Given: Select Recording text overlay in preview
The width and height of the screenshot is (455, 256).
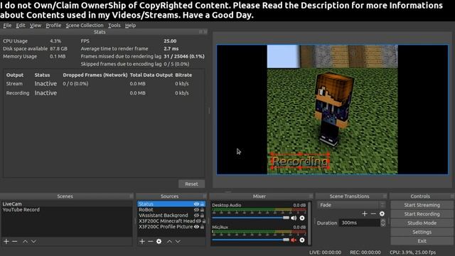Looking at the screenshot, I should (300, 161).
